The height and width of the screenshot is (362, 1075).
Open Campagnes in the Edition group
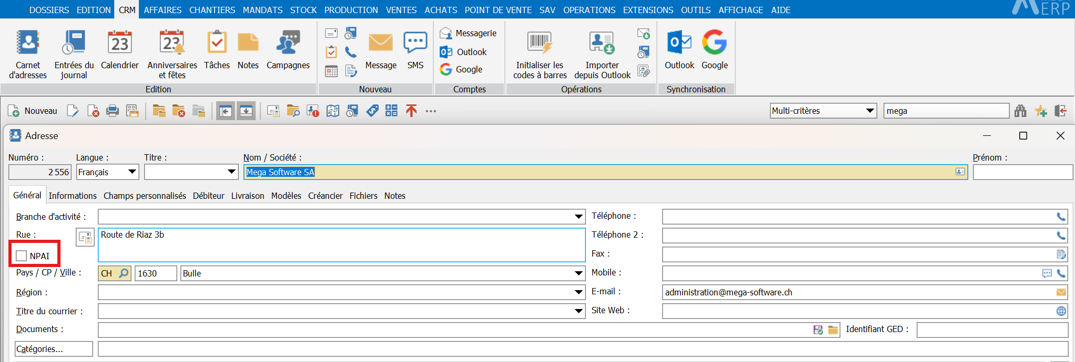(x=288, y=50)
